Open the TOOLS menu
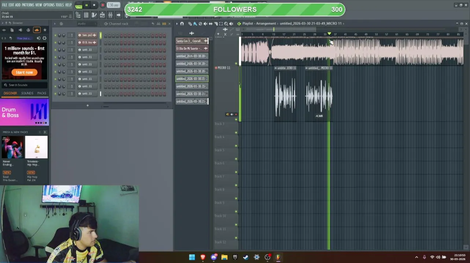470x263 pixels. (x=60, y=5)
